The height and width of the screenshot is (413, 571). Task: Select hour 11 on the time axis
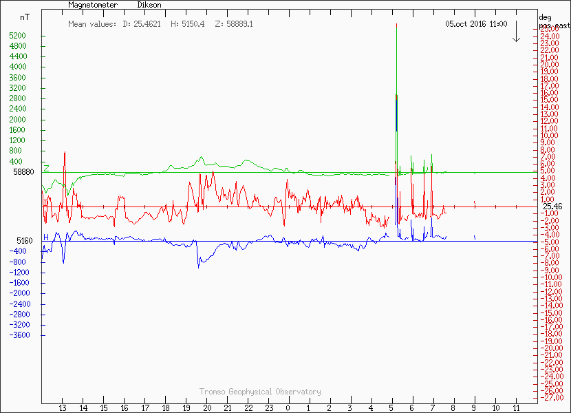click(x=515, y=408)
